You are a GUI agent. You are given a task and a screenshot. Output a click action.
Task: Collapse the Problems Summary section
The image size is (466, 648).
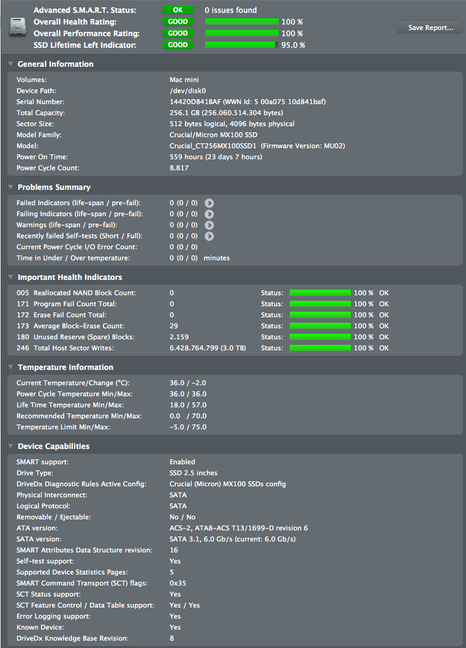(10, 187)
